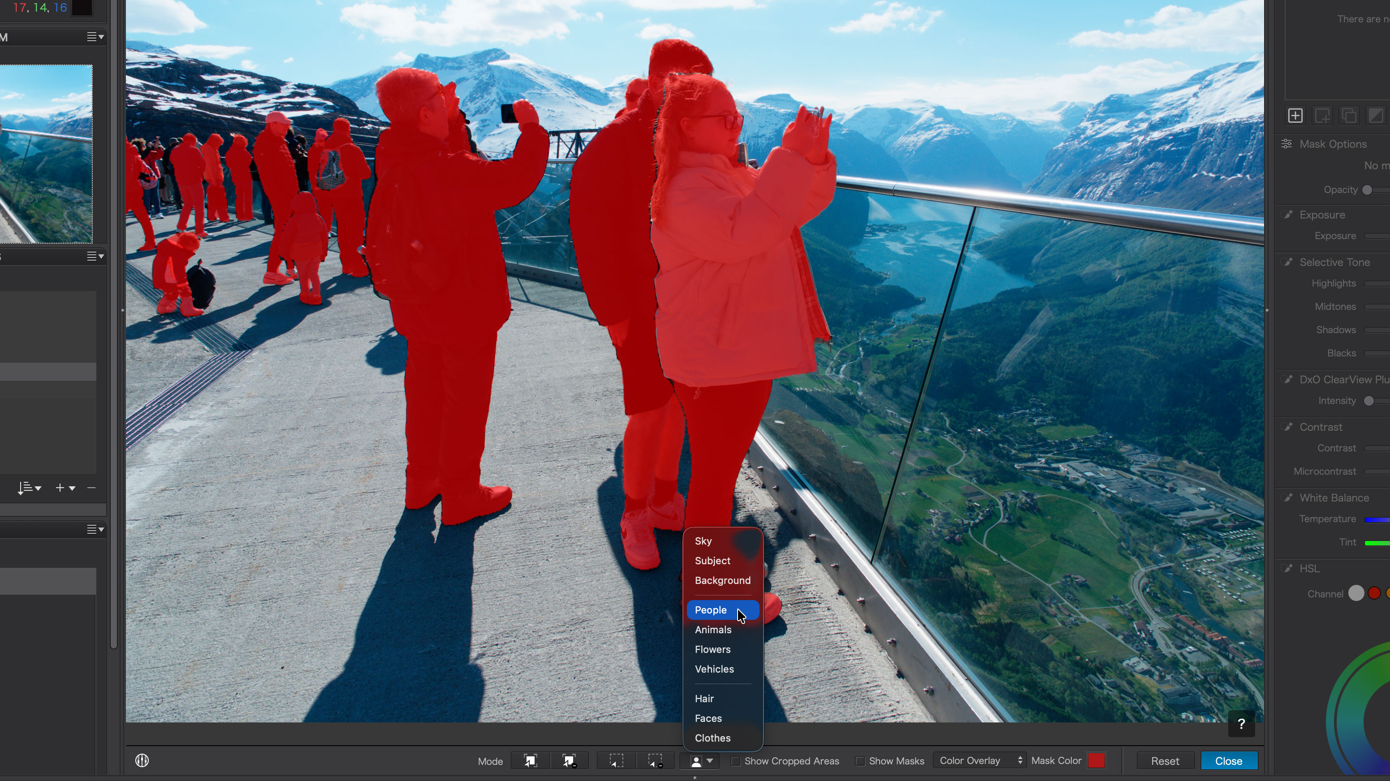The height and width of the screenshot is (781, 1390).
Task: Click the right panel divider collapse handle
Action: (1266, 310)
